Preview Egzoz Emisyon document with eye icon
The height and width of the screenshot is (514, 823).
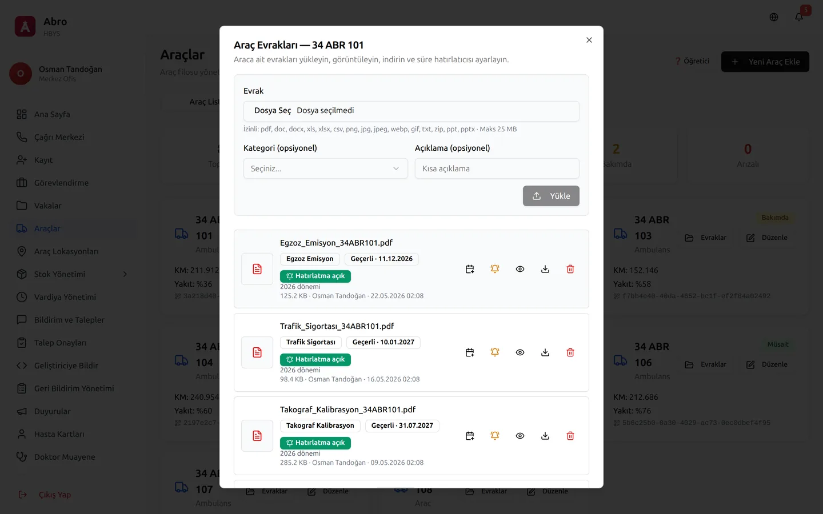tap(520, 269)
